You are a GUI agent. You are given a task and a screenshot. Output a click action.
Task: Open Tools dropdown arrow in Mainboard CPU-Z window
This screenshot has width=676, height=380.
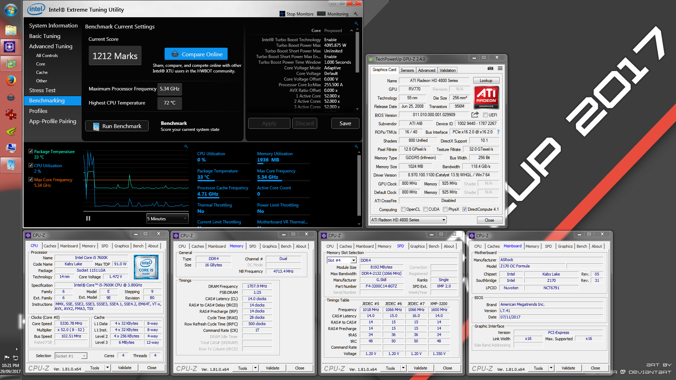tap(551, 368)
